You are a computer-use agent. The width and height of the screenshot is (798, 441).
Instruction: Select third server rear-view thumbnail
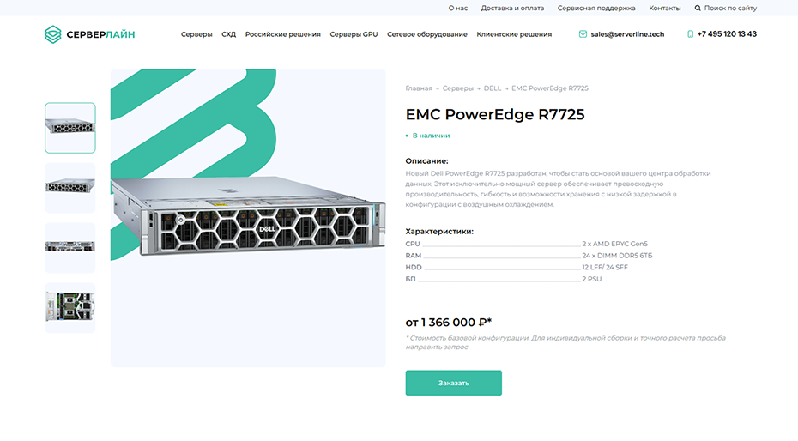pyautogui.click(x=70, y=248)
